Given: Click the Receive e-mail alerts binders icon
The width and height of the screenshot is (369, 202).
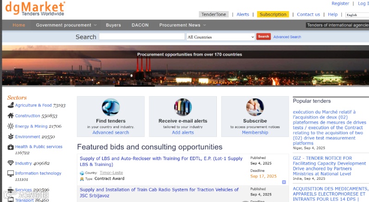Looking at the screenshot, I should (x=183, y=107).
